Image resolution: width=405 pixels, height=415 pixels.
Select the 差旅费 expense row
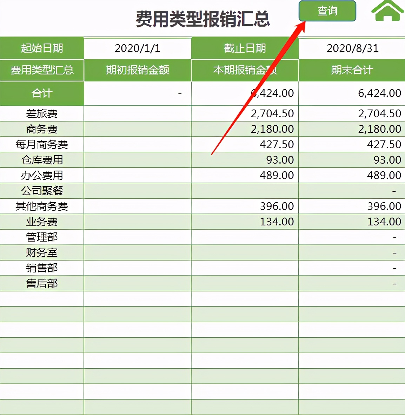point(42,113)
